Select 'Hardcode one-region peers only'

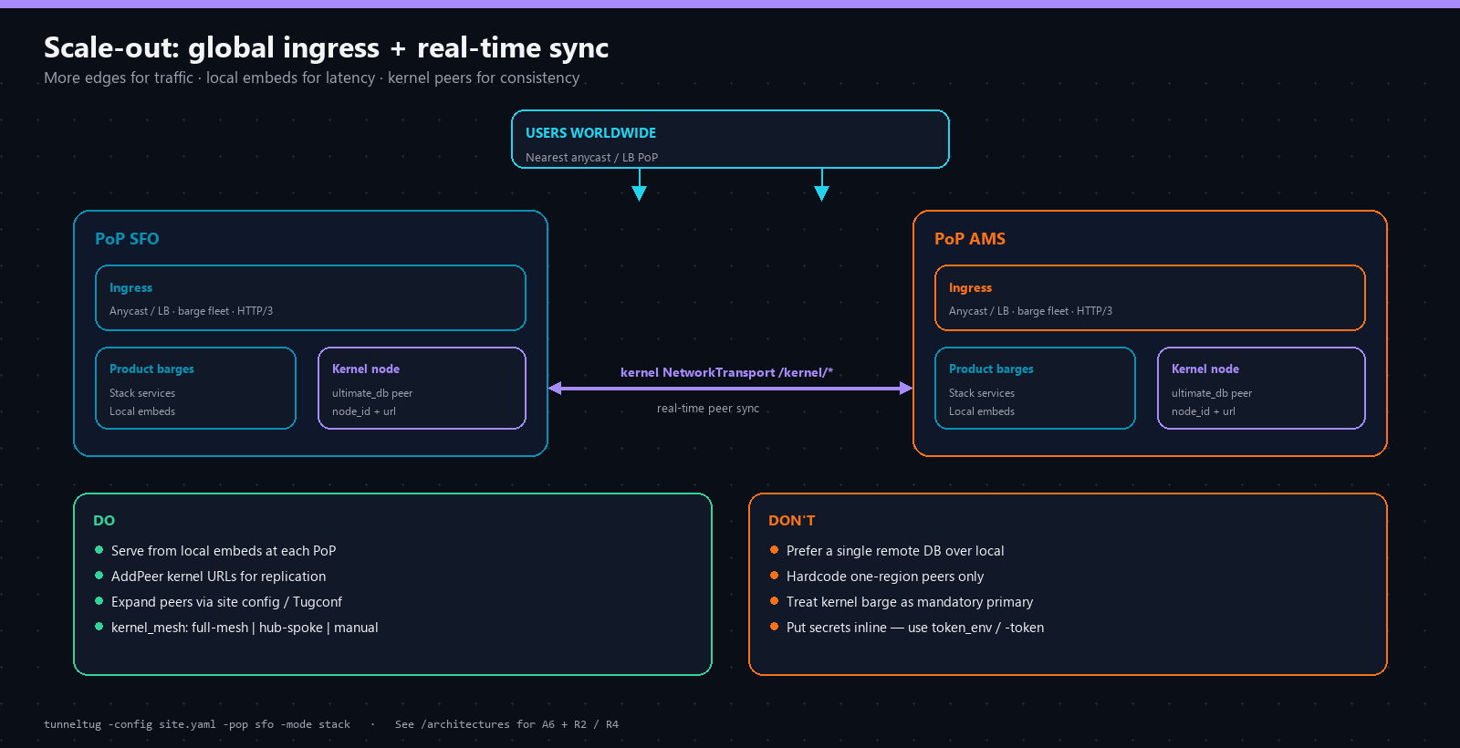(885, 577)
